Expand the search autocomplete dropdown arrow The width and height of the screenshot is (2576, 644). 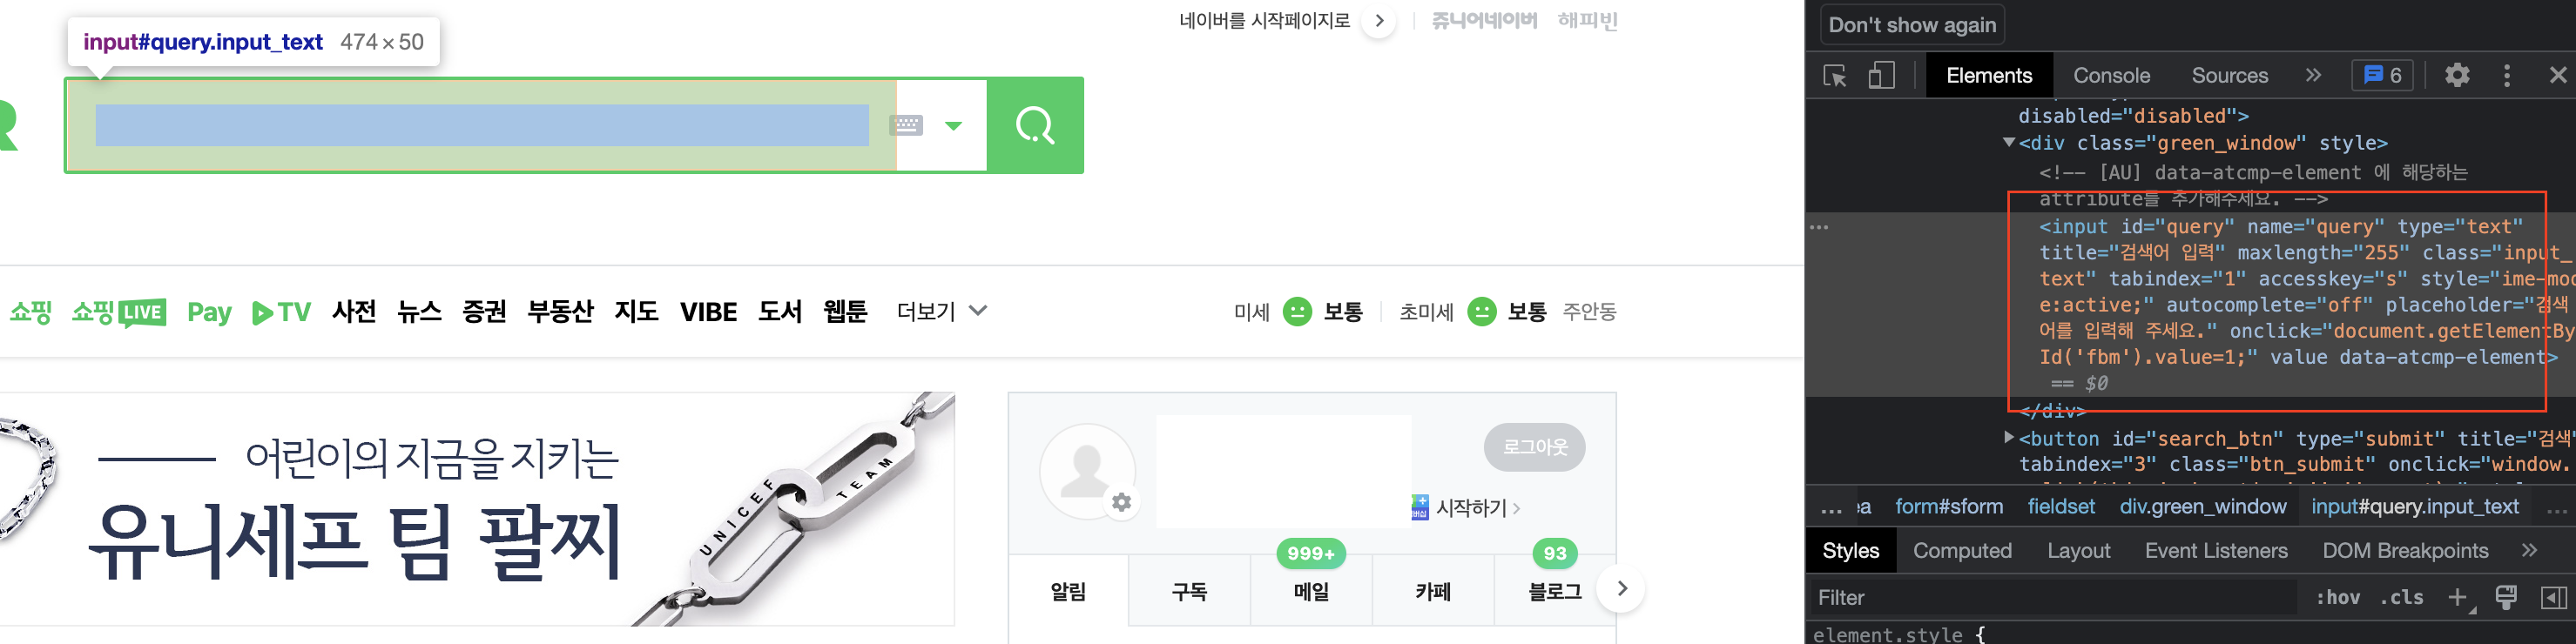[953, 126]
